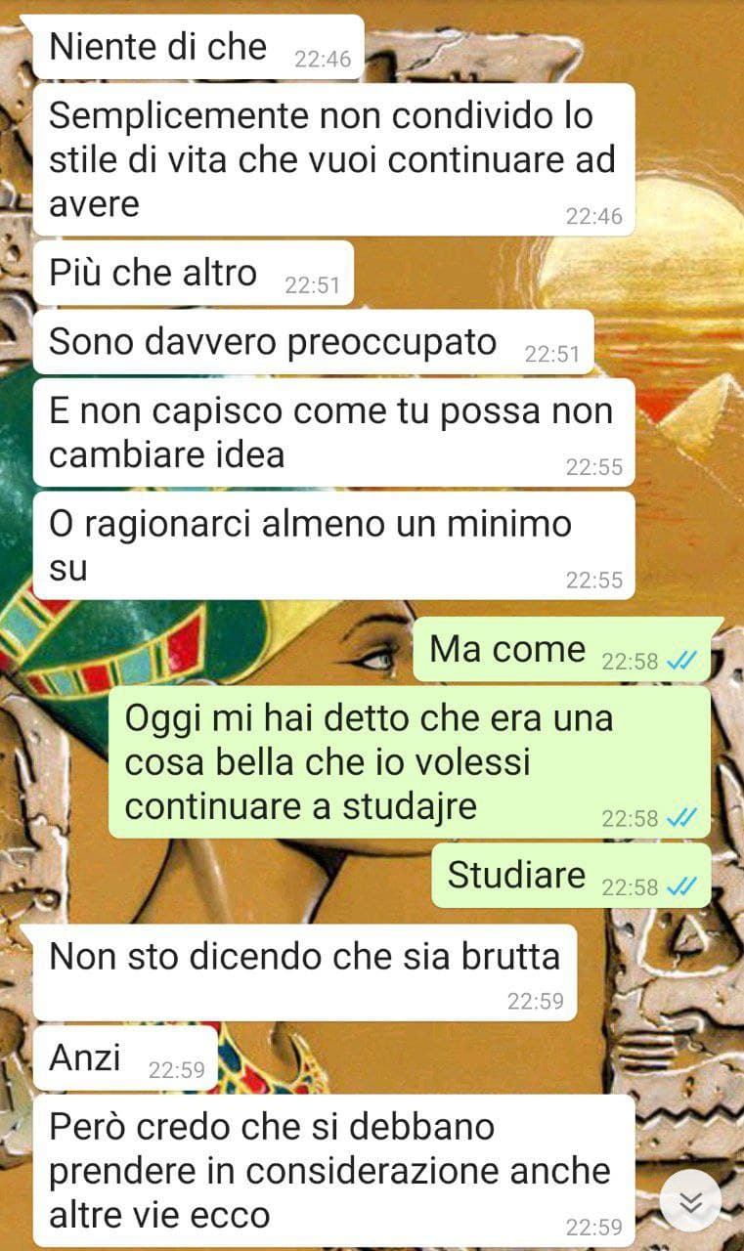The width and height of the screenshot is (744, 1251).
Task: Tap the 22:46 timestamp on 'Niente di che'
Action: tap(323, 60)
